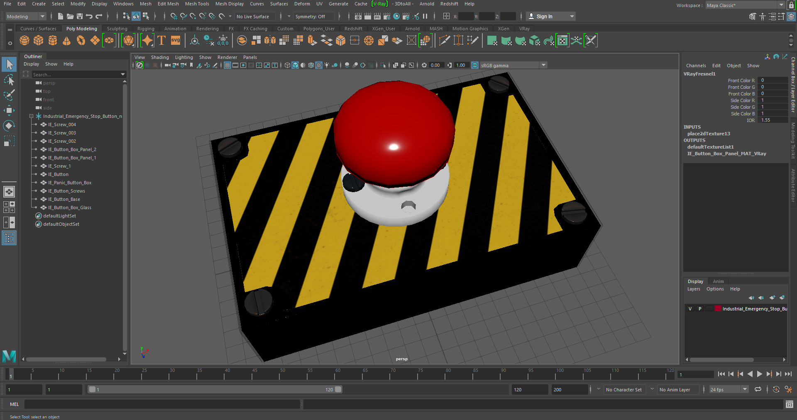Toggle loop playback mode icon

(x=758, y=389)
